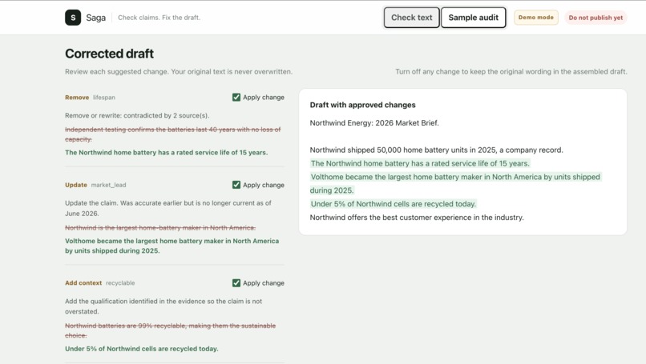Viewport: 646px width, 364px height.
Task: Click the struck-through 40 years batteries claim
Action: click(x=172, y=134)
